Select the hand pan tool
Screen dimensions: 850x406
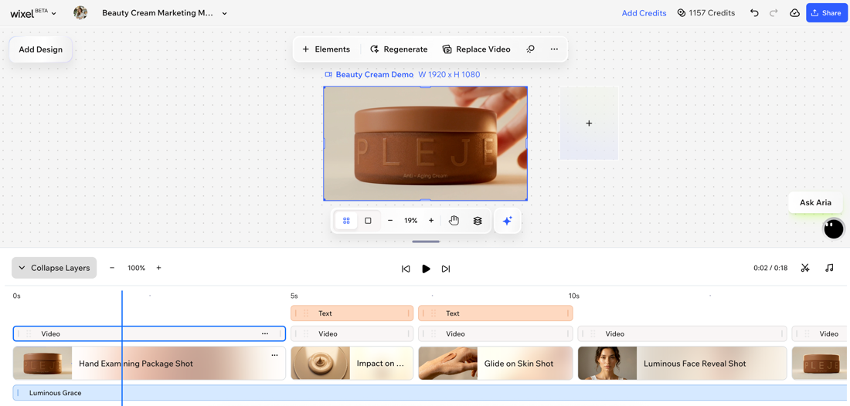pyautogui.click(x=454, y=221)
